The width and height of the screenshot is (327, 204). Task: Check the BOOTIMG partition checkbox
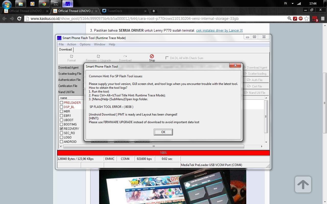click(x=61, y=124)
